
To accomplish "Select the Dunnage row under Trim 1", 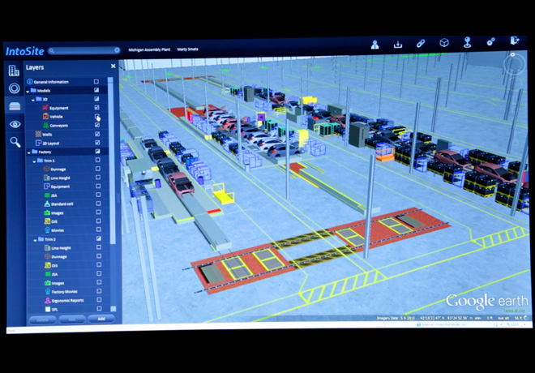I will pyautogui.click(x=68, y=169).
